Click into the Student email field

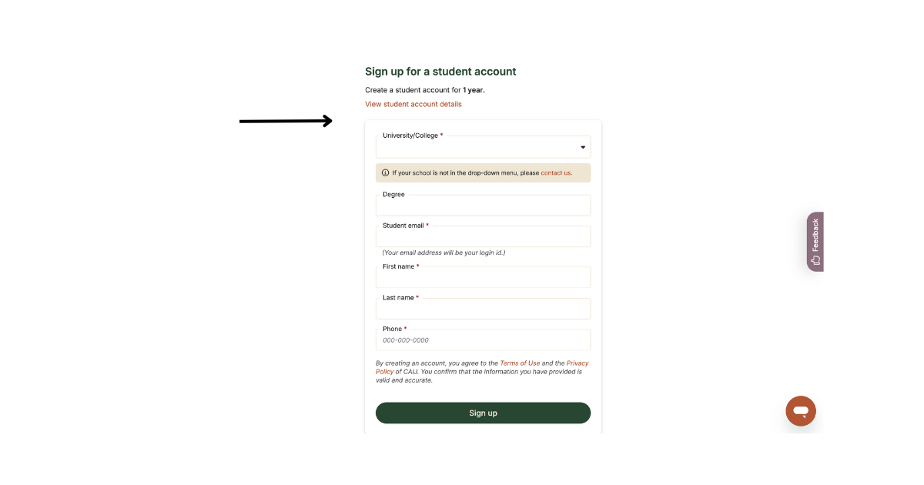pyautogui.click(x=483, y=237)
